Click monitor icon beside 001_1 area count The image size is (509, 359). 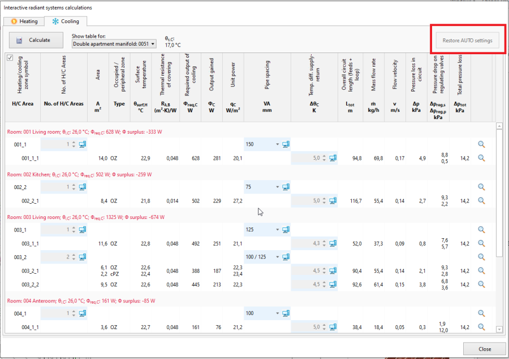pos(83,145)
